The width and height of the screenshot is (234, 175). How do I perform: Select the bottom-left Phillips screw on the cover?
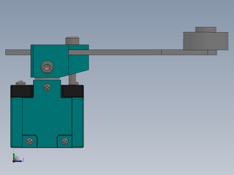coord(30,141)
